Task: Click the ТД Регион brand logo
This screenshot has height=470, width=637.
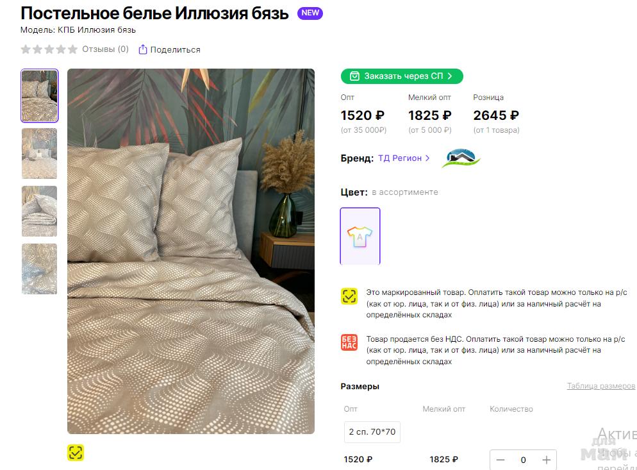Action: click(461, 158)
